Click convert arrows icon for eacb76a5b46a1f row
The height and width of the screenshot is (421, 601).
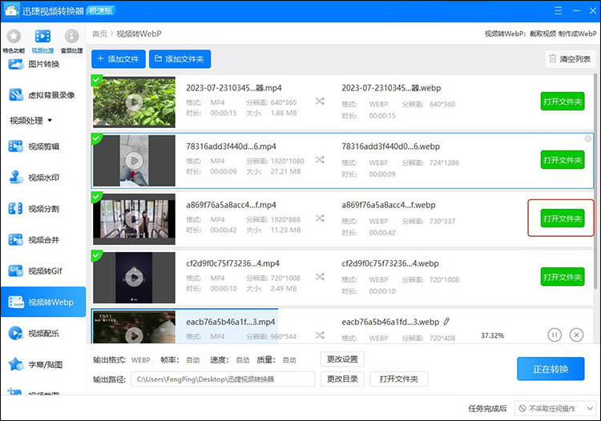click(x=320, y=335)
